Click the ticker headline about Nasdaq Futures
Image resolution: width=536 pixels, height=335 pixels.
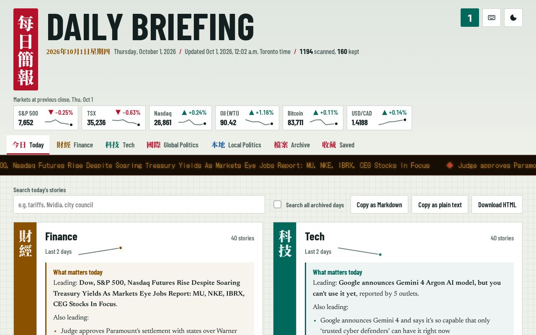[x=215, y=165]
